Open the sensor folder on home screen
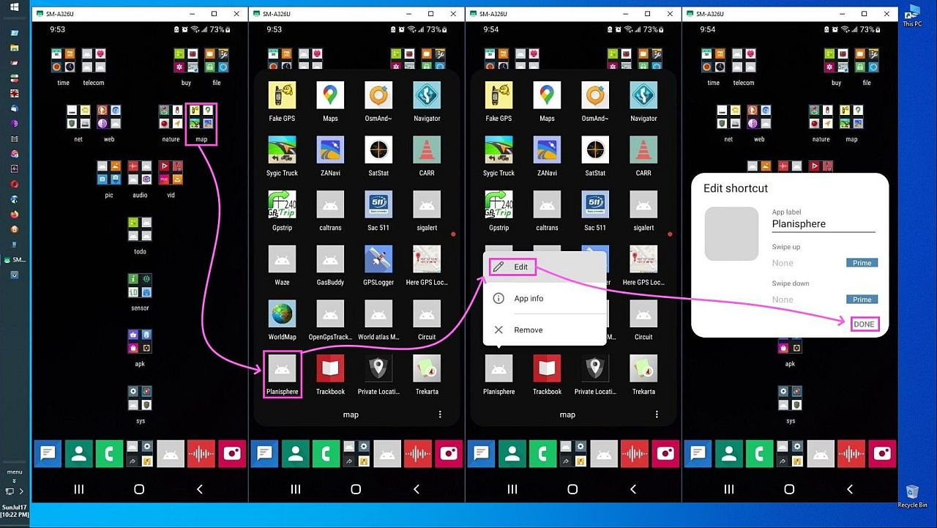The height and width of the screenshot is (528, 937). pos(140,286)
